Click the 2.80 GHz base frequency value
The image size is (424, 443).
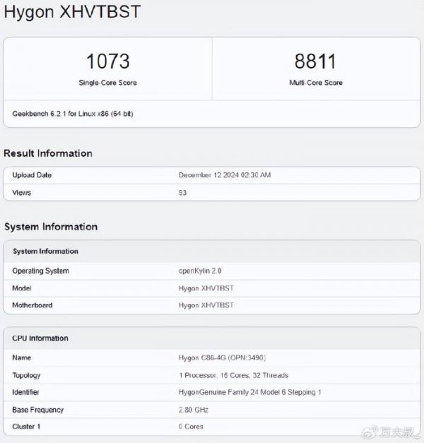[195, 410]
